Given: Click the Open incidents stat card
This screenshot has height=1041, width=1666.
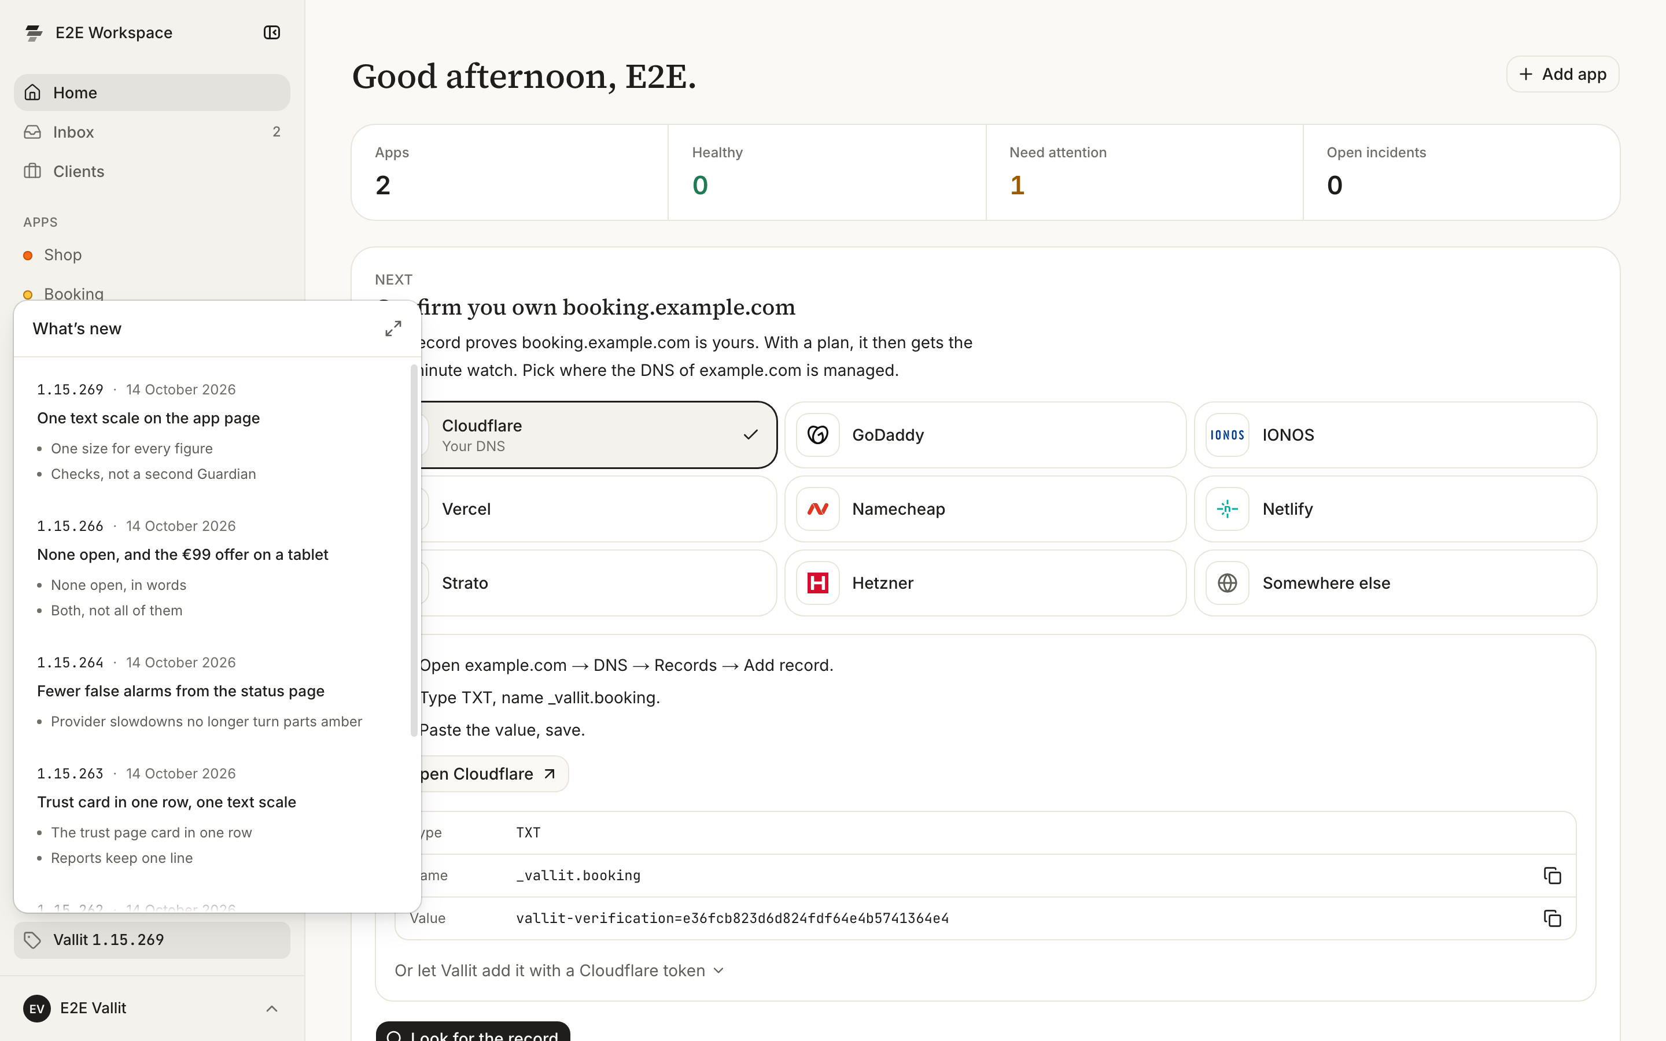Looking at the screenshot, I should pos(1461,172).
